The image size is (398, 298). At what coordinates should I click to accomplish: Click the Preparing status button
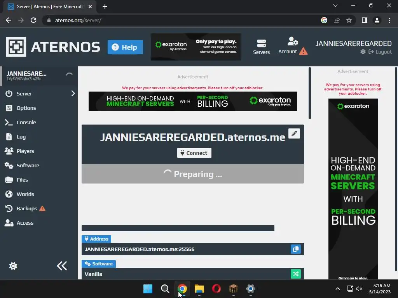point(193,174)
